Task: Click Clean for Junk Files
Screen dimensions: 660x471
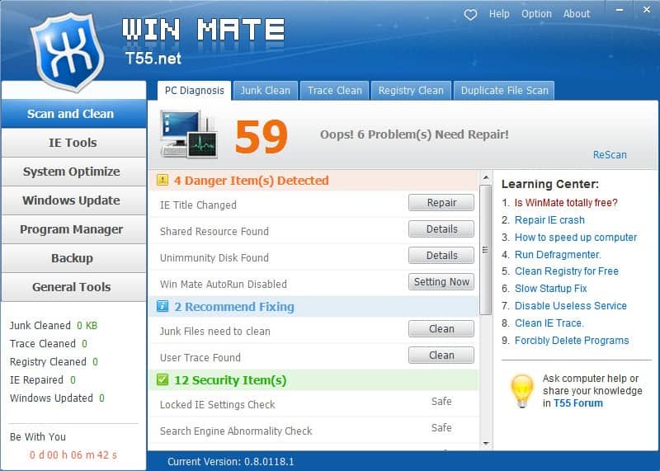Action: 441,329
